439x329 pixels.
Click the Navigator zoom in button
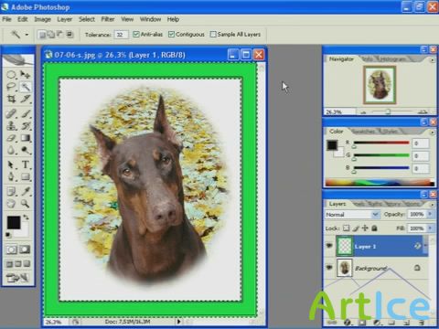[423, 111]
